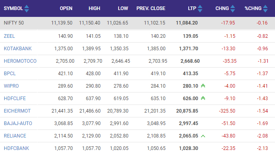
Task: Sort table by SYMBOL column arrows
Action: click(x=27, y=8)
